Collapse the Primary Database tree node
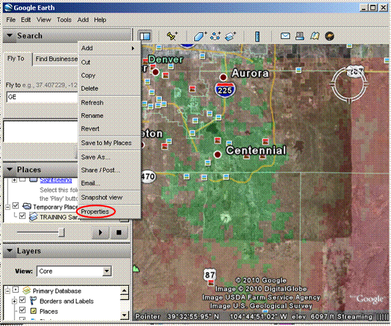 (8, 291)
